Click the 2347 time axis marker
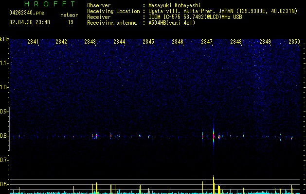Screen dimensions: 306x194 207,42
